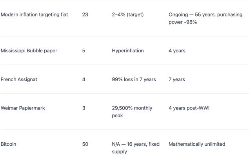Select the N/A — 16 years, fixed supply cell
This screenshot has width=249, height=161.
[136, 148]
